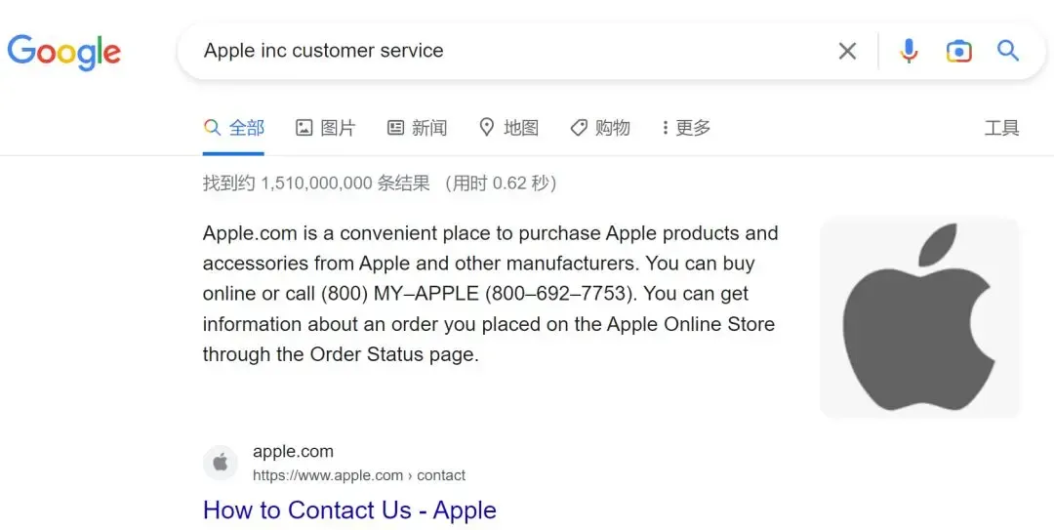The image size is (1054, 530).
Task: Open image search via camera icon
Action: click(958, 51)
